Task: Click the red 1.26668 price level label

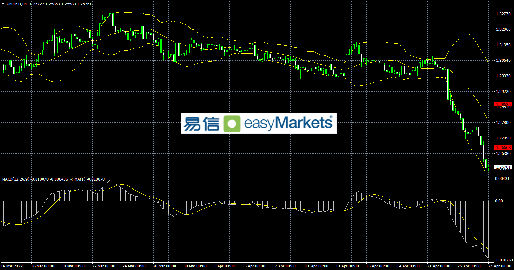Action: pyautogui.click(x=503, y=147)
